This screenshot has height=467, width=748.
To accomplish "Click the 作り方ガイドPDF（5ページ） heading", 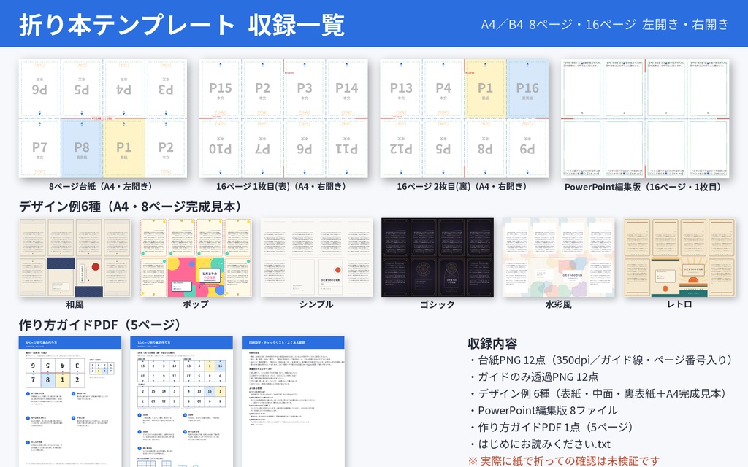I will [101, 325].
